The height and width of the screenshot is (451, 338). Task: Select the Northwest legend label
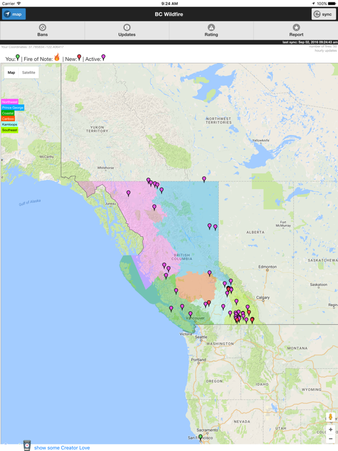(9, 102)
